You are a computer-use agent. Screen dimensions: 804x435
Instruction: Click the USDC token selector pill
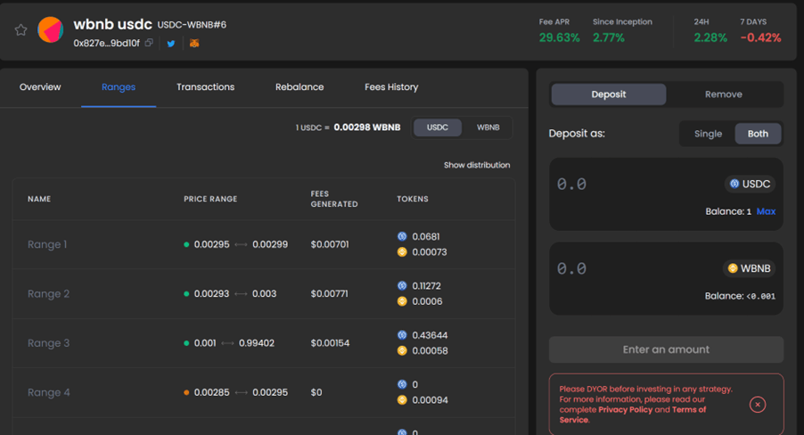(750, 184)
